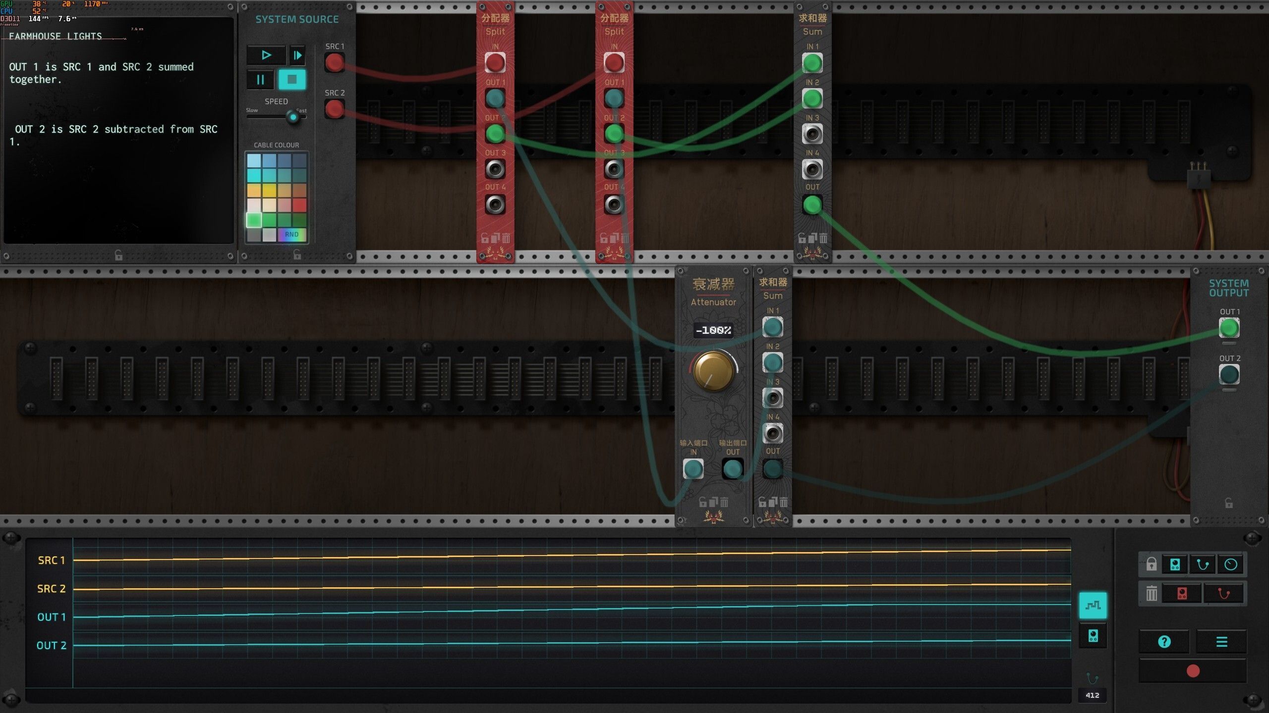Pick the red cable colour swatch
Viewport: 1269px width, 713px height.
point(299,205)
